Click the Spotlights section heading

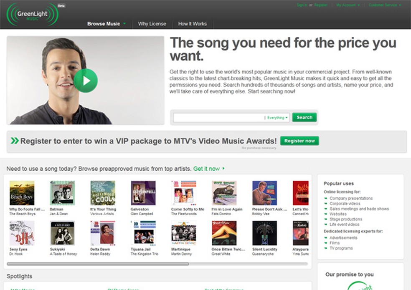[19, 276]
